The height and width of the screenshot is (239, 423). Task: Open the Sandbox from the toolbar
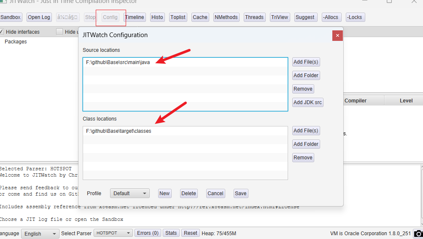(x=10, y=17)
